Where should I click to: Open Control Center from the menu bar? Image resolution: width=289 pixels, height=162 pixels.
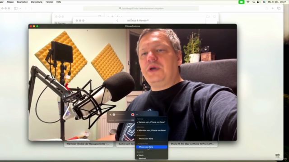pos(258,2)
